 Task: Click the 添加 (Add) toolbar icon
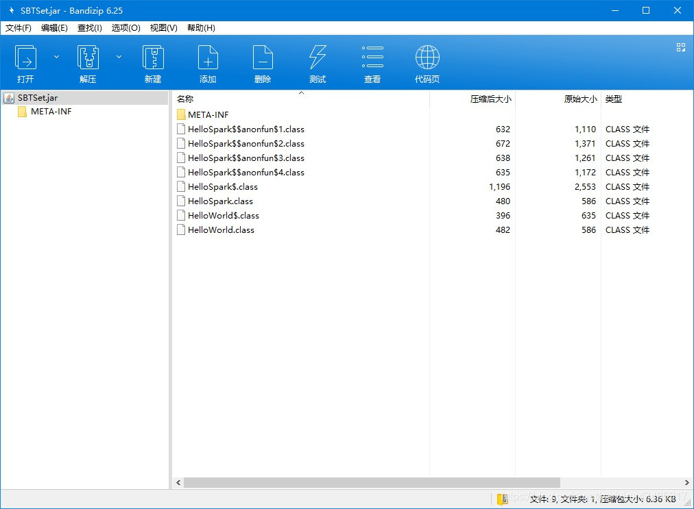[x=208, y=58]
